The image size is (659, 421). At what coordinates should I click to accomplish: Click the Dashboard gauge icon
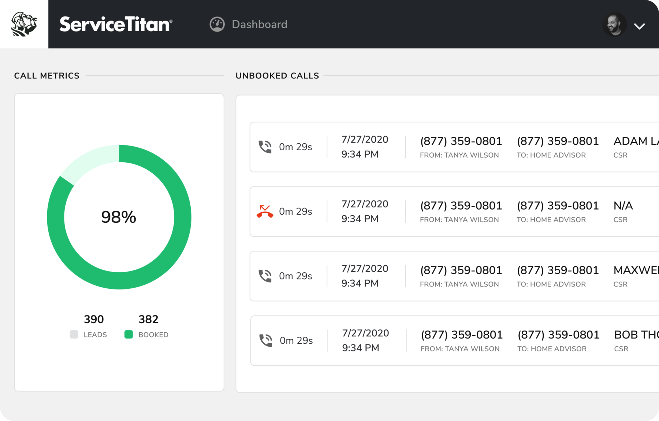tap(217, 24)
